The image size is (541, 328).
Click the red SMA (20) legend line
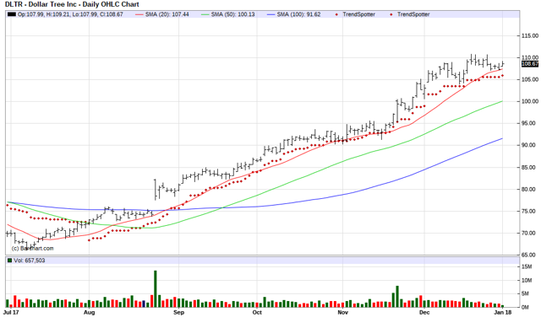pyautogui.click(x=139, y=14)
